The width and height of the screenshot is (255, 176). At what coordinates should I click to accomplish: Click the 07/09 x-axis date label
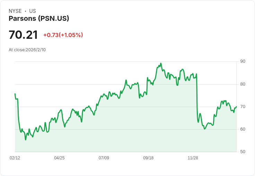coord(104,158)
